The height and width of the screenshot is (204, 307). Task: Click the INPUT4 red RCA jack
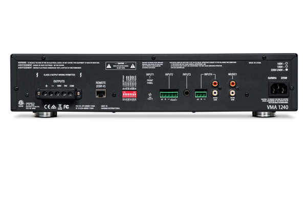click(215, 84)
